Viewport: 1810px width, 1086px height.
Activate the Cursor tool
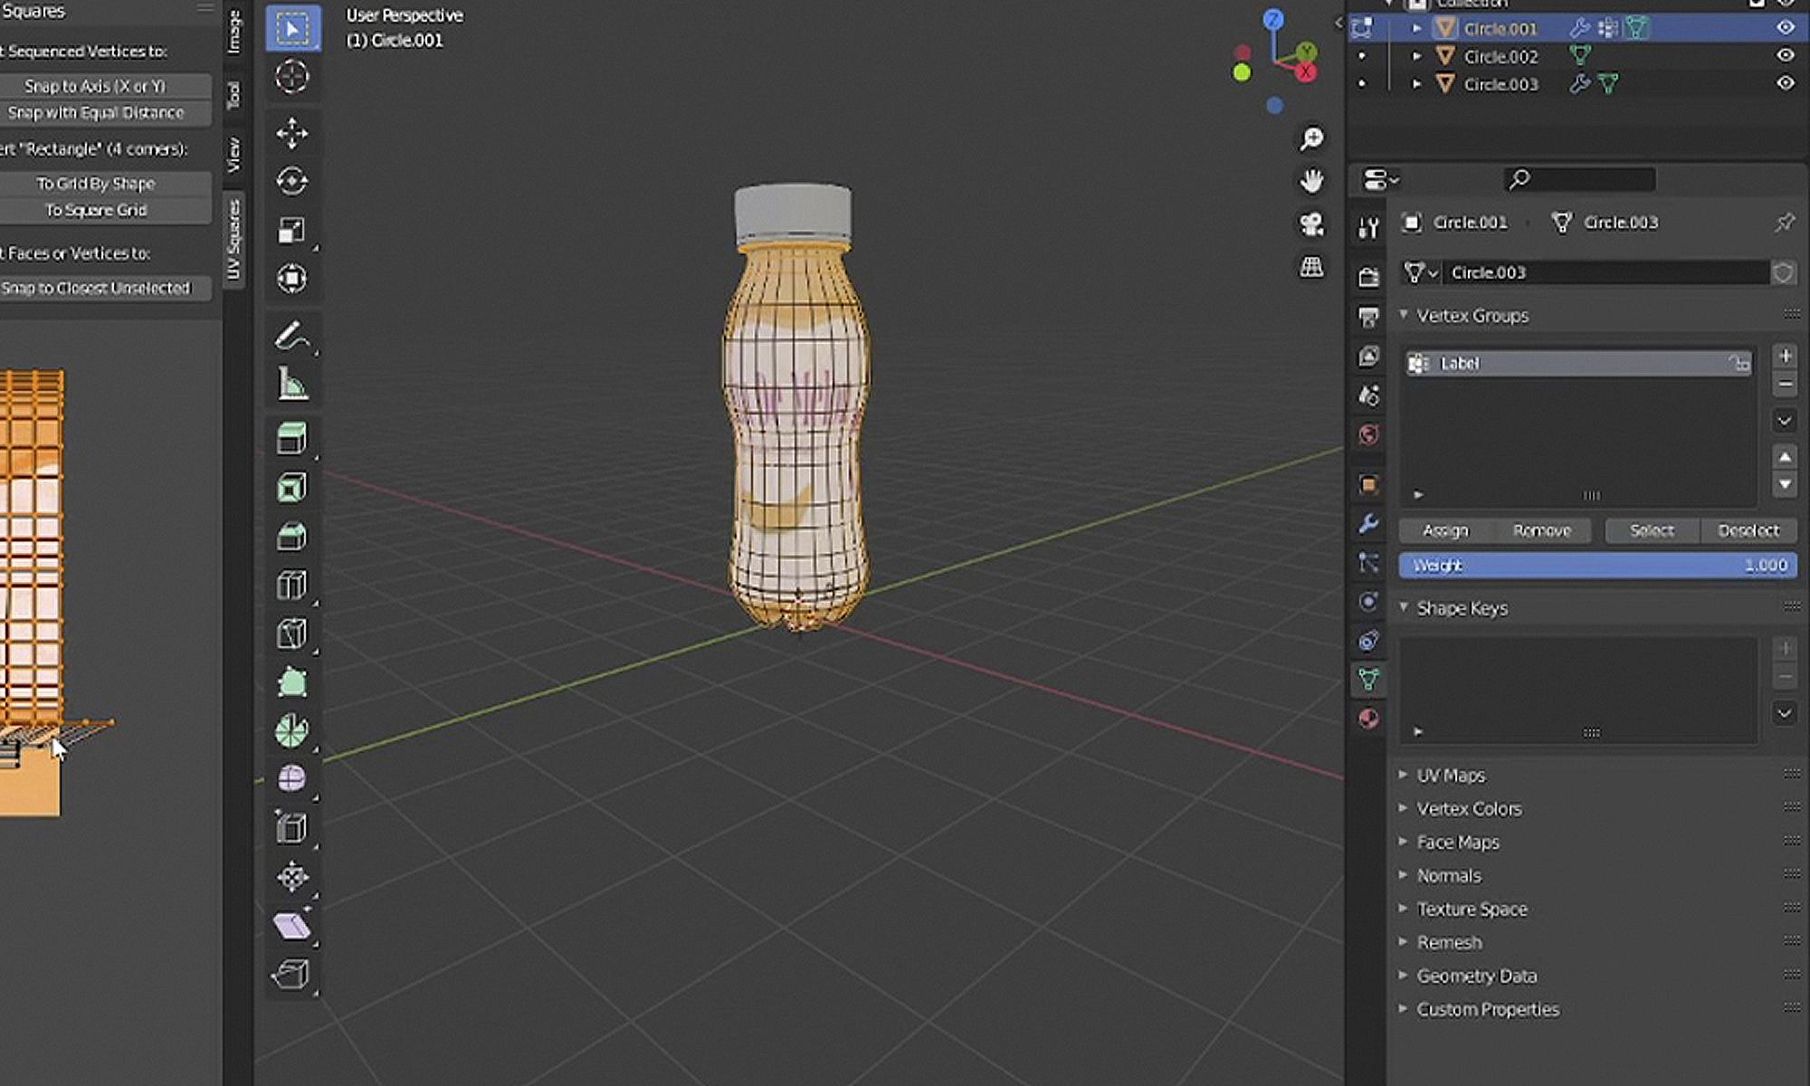coord(291,77)
